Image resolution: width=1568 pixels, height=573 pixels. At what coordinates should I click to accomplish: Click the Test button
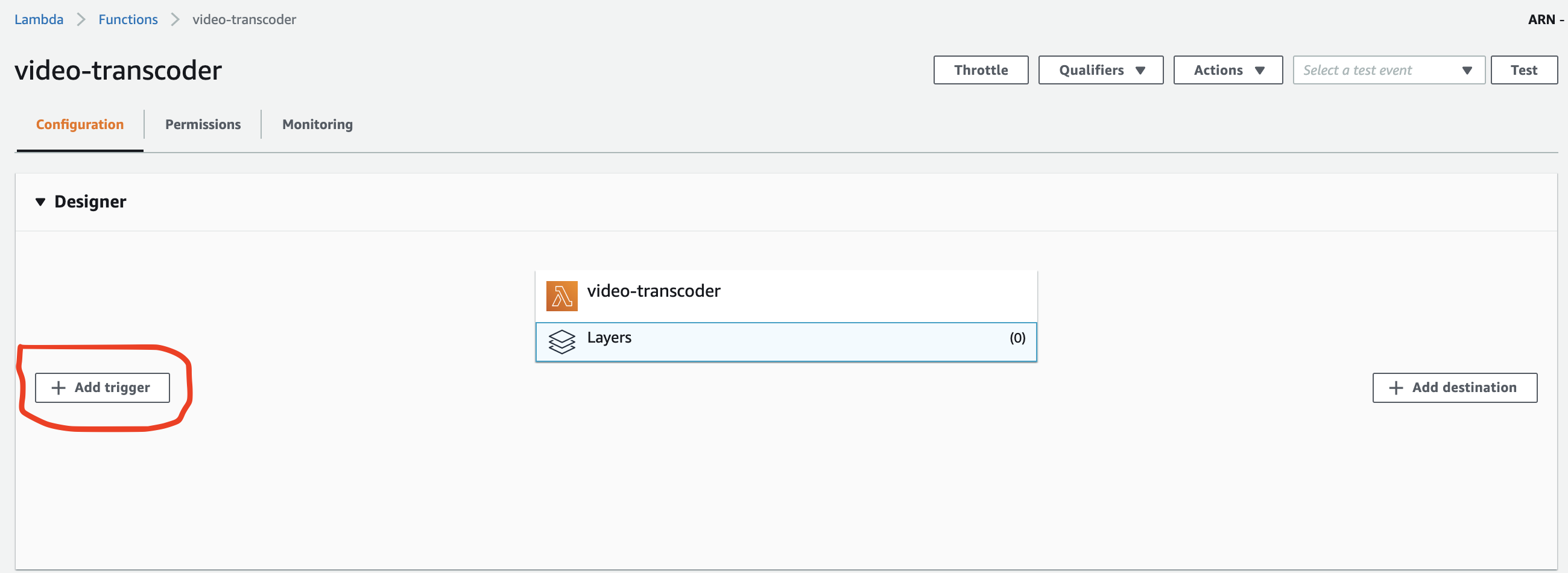pyautogui.click(x=1523, y=70)
